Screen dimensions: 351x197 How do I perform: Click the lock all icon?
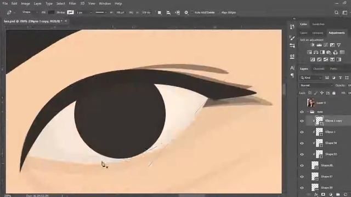[334, 93]
